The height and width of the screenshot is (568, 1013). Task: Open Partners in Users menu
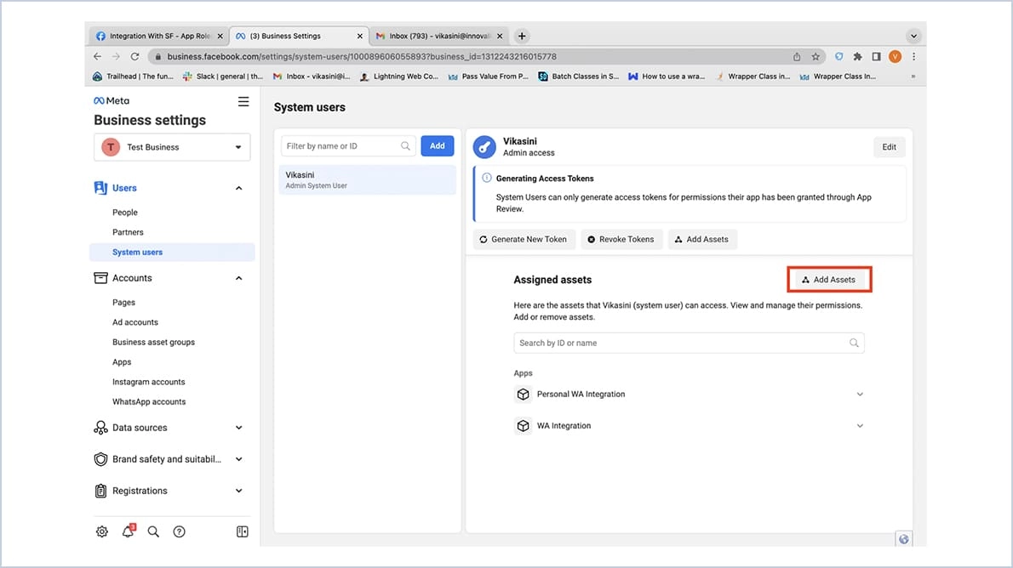[x=128, y=232]
